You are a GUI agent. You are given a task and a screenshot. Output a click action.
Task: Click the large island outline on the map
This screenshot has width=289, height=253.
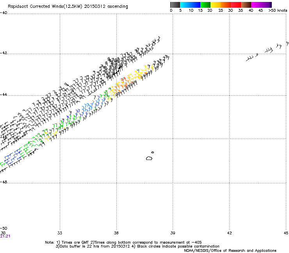click(x=149, y=158)
